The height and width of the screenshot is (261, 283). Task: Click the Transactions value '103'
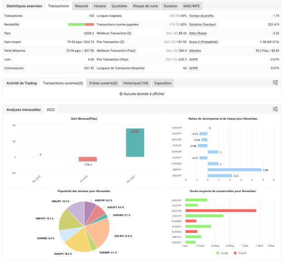91,16
